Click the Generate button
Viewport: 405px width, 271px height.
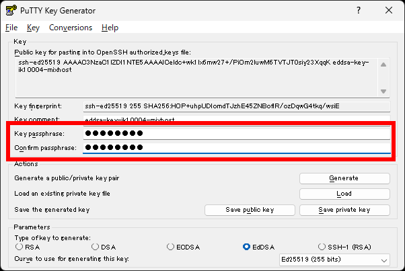[x=344, y=178]
